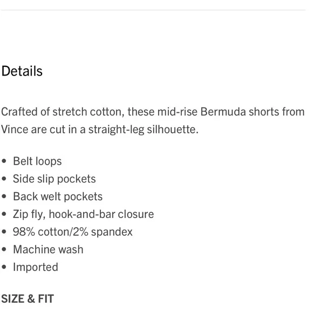Click the 98% cotton/2% spandex line

coord(73,232)
